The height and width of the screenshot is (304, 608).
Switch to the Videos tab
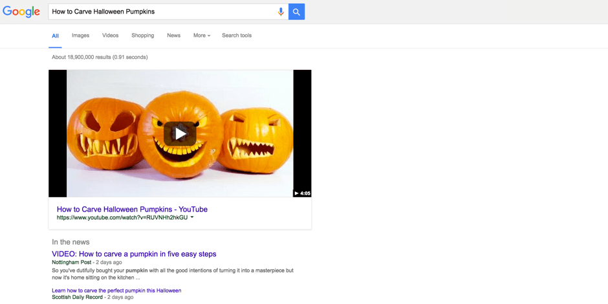pyautogui.click(x=111, y=36)
